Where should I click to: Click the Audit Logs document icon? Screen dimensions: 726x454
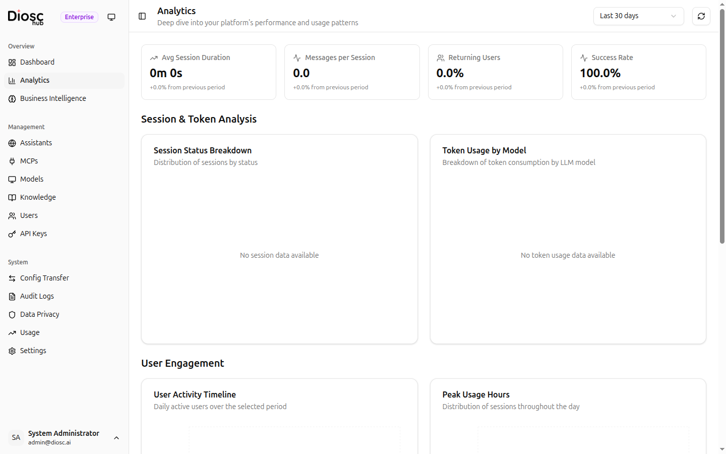pyautogui.click(x=12, y=297)
